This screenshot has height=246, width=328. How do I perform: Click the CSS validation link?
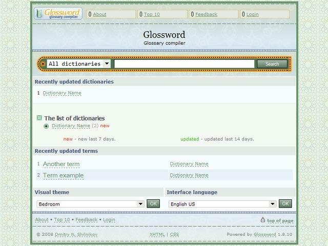click(174, 234)
